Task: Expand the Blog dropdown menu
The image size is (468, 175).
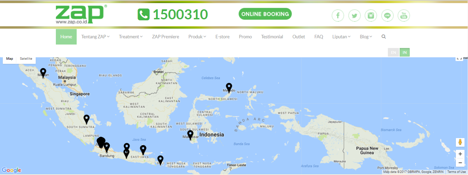Action: click(x=366, y=37)
